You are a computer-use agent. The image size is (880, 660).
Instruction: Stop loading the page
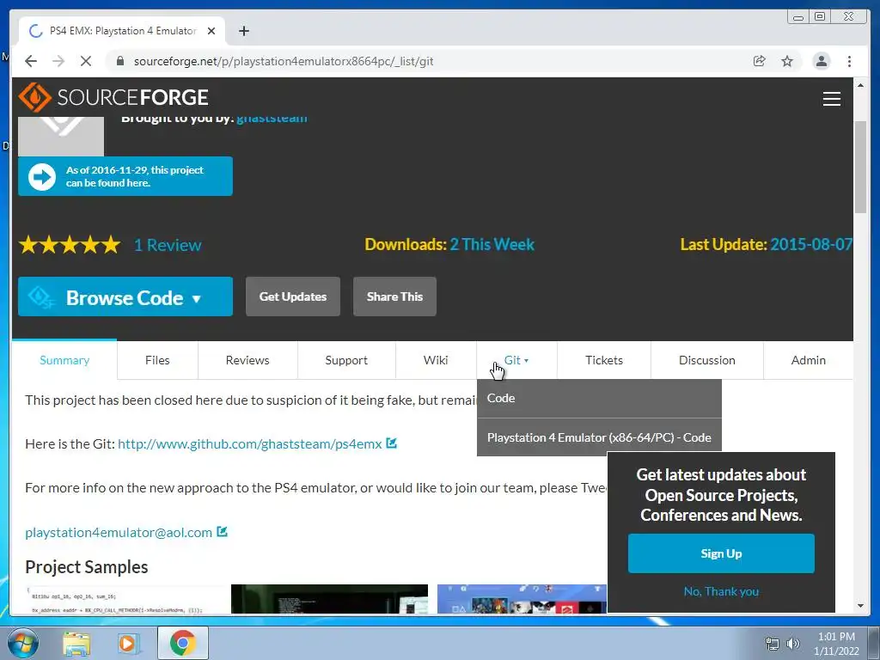point(85,61)
